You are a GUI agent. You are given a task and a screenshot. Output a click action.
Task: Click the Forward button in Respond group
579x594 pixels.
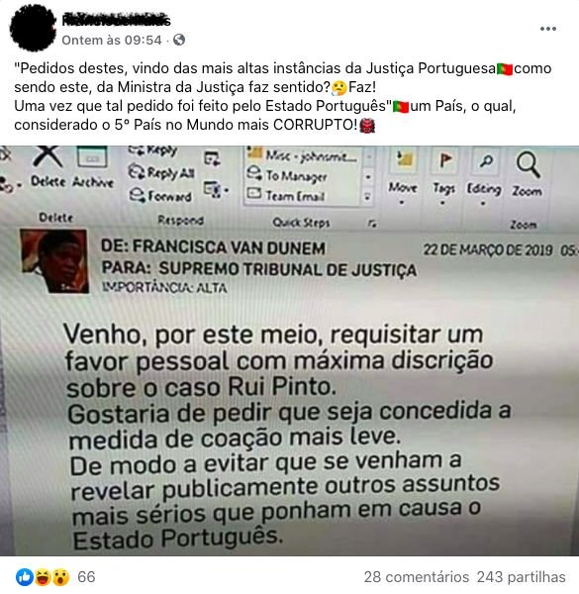(160, 195)
